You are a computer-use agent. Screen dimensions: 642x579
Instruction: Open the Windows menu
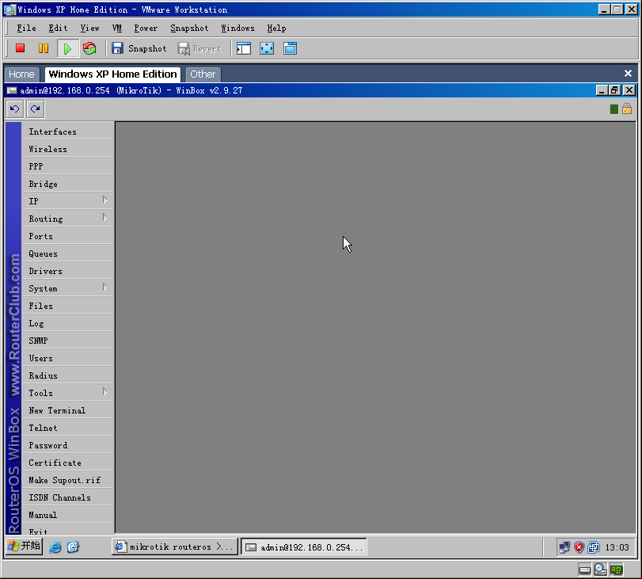pyautogui.click(x=237, y=28)
